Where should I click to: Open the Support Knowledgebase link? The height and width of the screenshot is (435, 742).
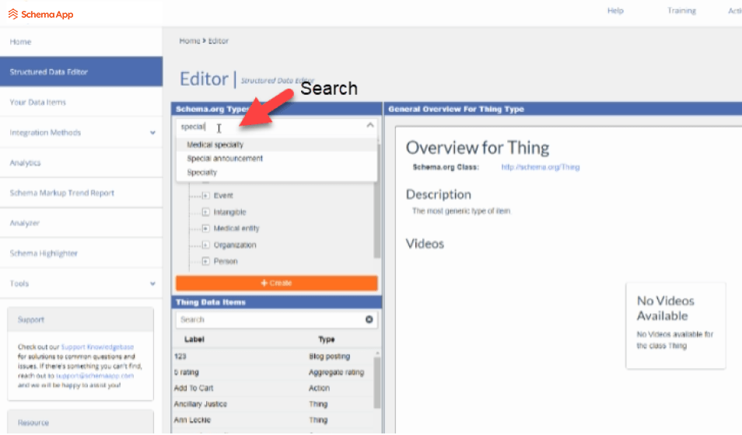tap(97, 347)
